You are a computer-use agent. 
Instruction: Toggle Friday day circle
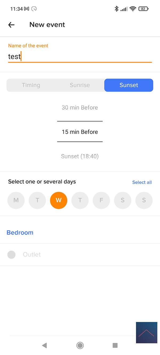tap(101, 200)
